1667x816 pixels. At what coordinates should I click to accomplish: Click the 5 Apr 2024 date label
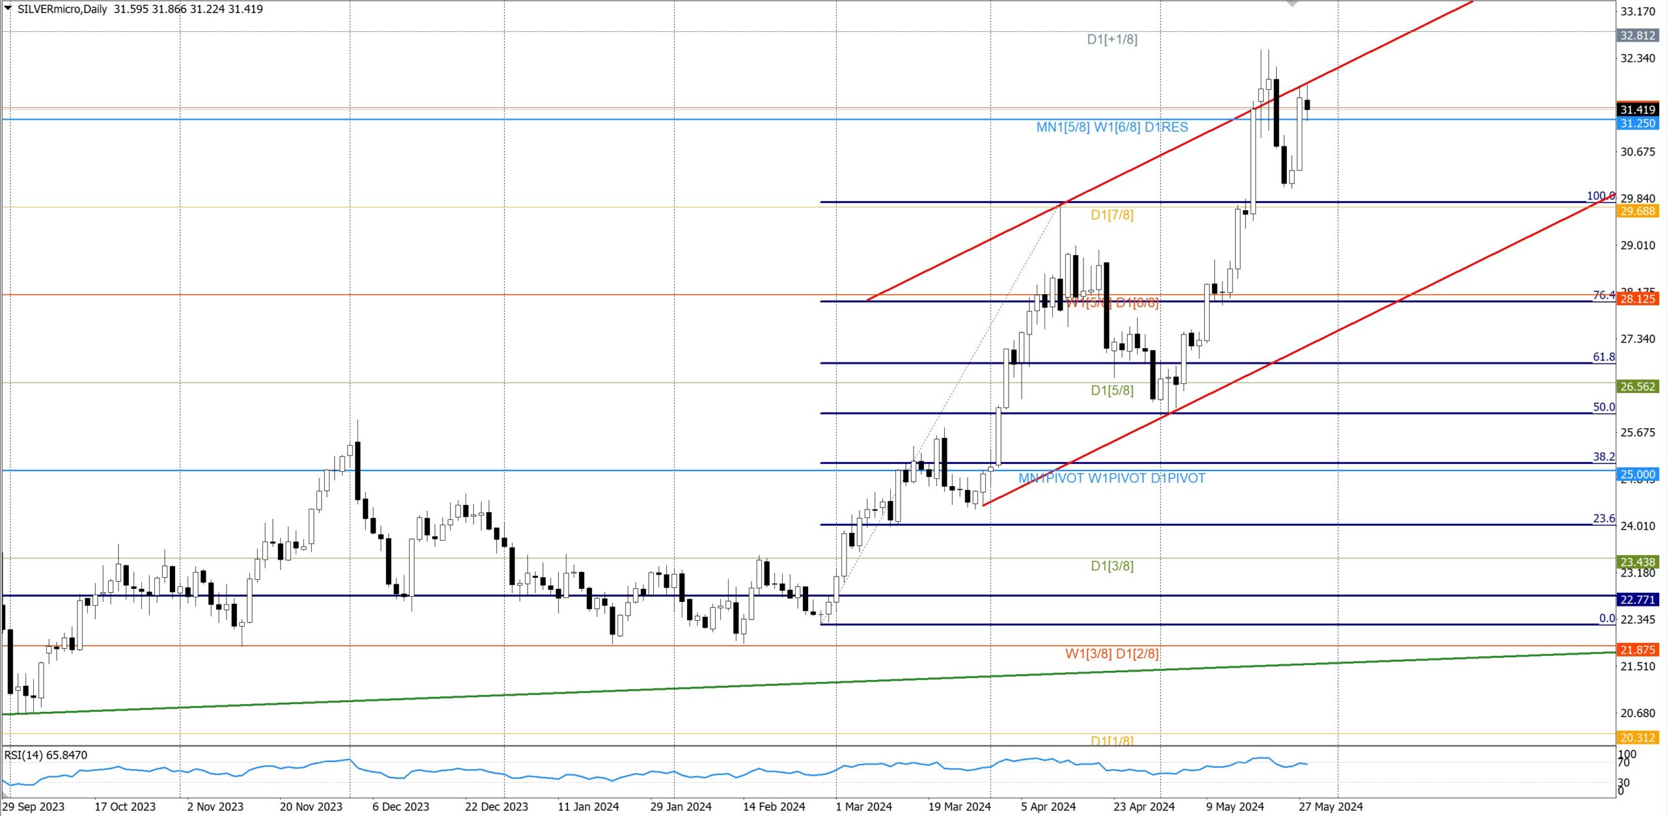click(1048, 807)
